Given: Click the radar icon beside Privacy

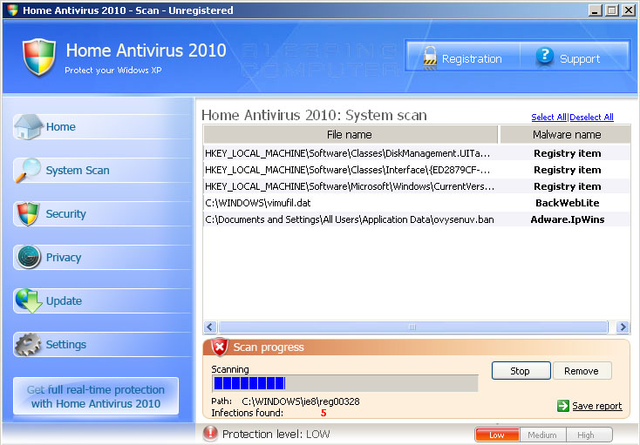Looking at the screenshot, I should click(x=29, y=257).
